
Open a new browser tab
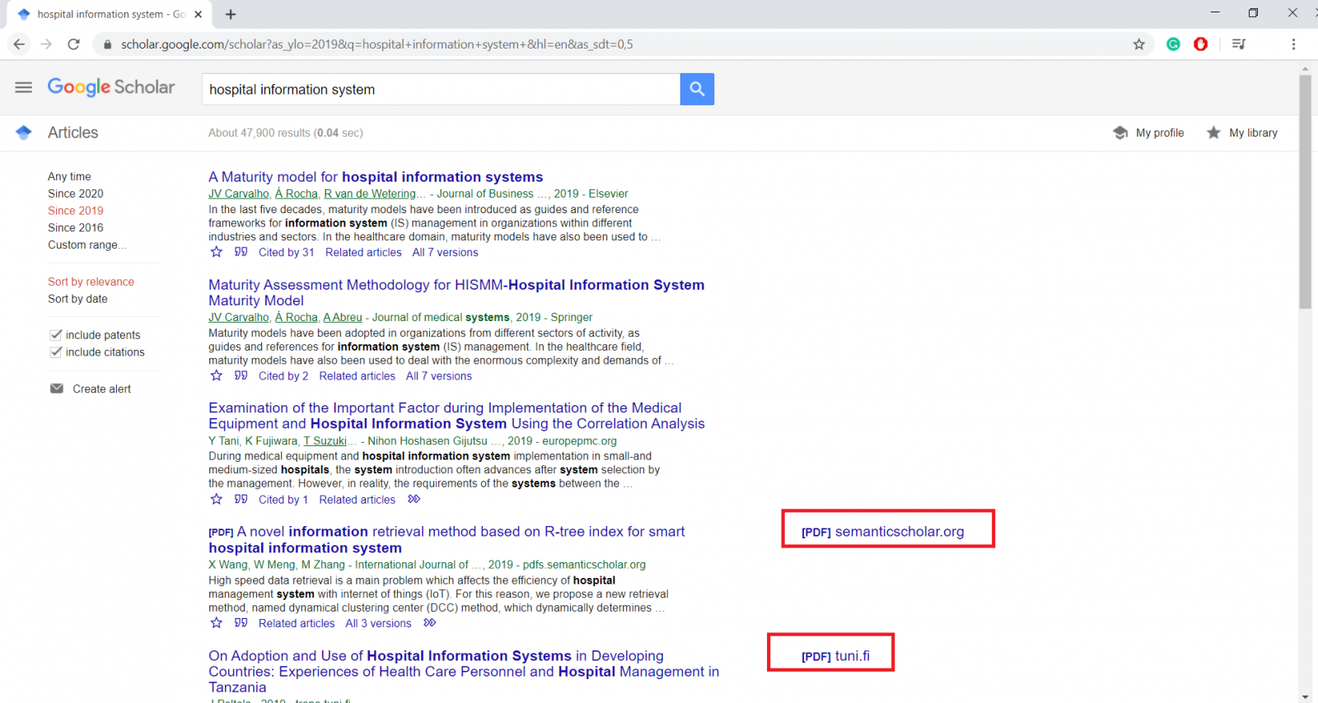tap(231, 14)
